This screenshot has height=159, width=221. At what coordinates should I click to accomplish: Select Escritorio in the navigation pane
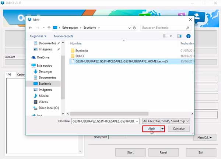click(43, 84)
